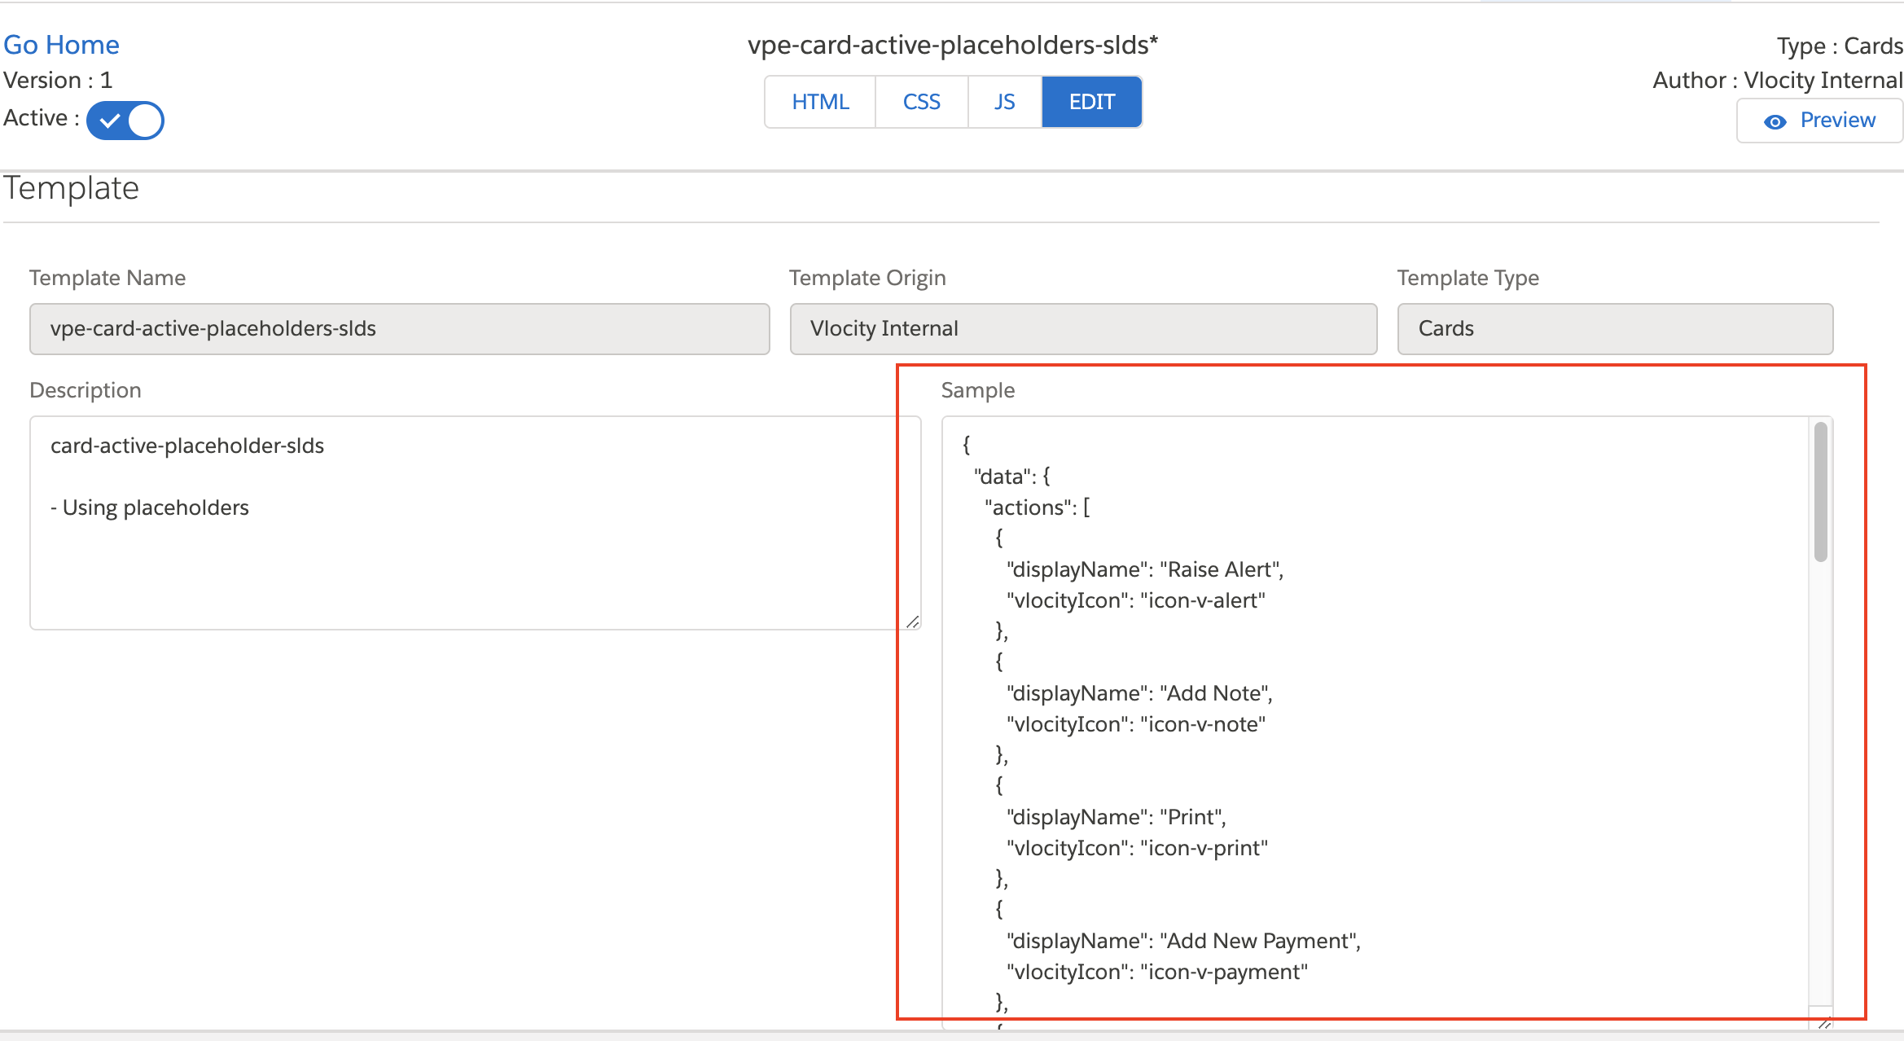Focus the Template Name field

click(399, 329)
